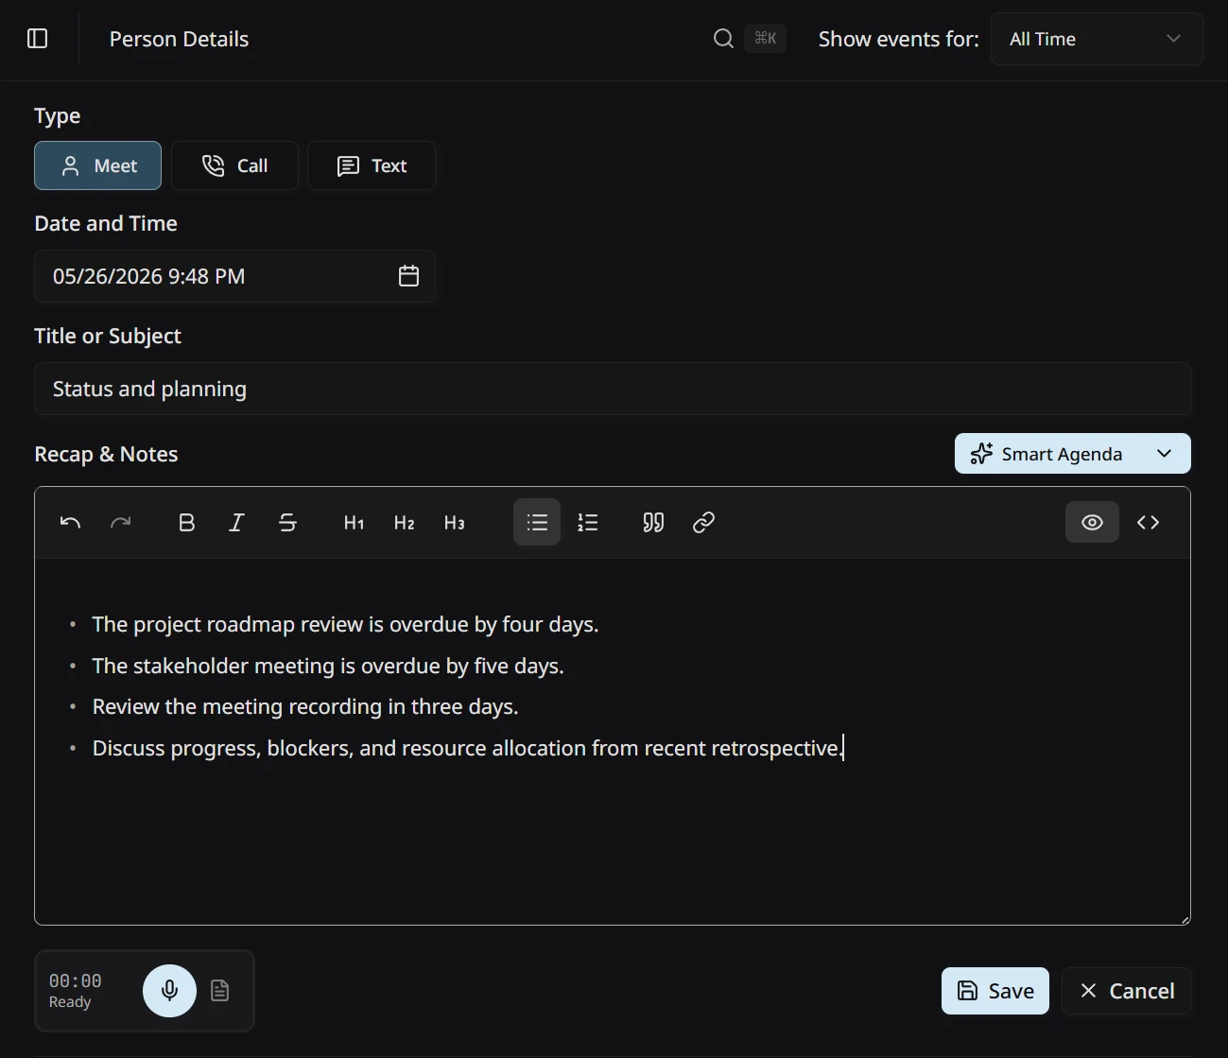Toggle the sidebar panel icon

coord(38,39)
